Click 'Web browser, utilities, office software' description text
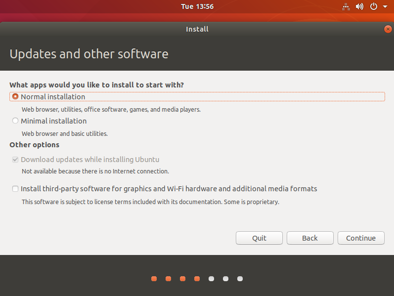Screen dimensions: 394x296 point(111,110)
